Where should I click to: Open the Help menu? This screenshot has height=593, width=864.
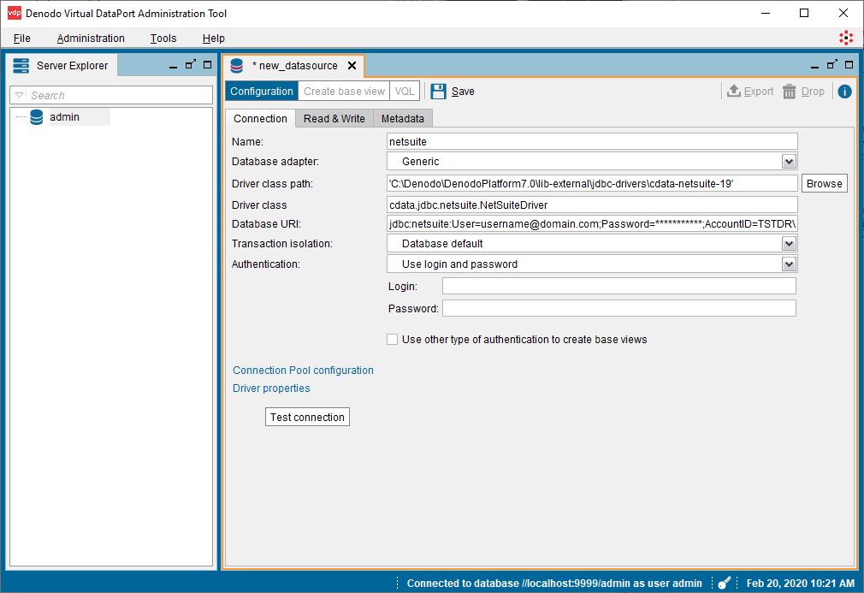point(214,38)
